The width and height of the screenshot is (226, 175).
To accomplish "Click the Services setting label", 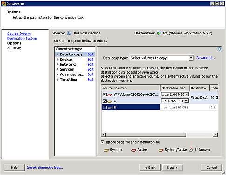I will pyautogui.click(x=67, y=69).
